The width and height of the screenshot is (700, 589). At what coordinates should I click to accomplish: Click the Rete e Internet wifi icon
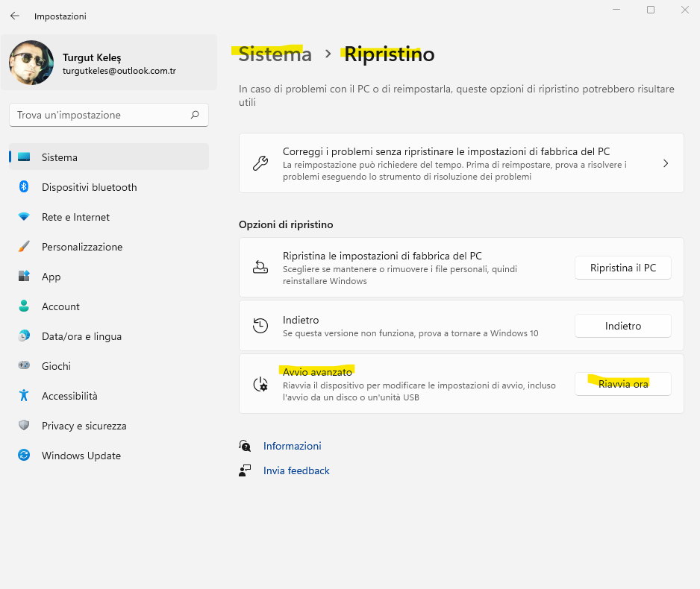click(x=24, y=217)
